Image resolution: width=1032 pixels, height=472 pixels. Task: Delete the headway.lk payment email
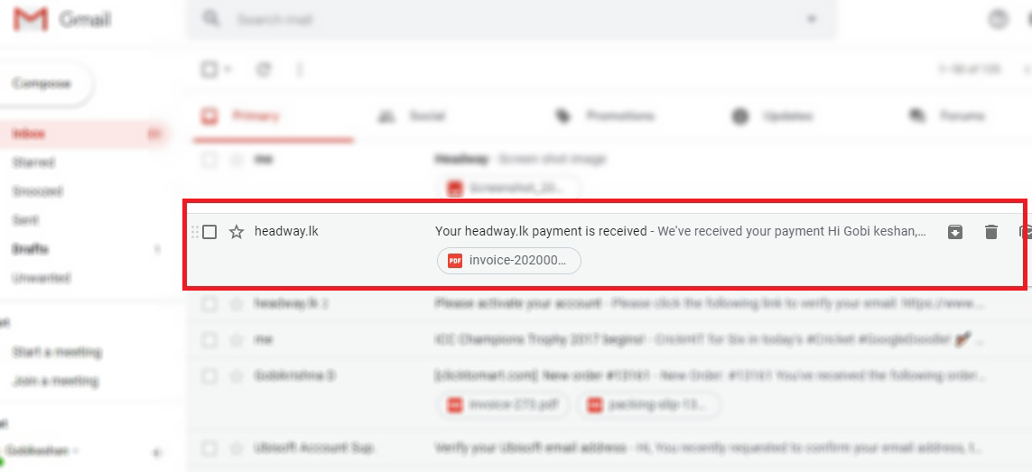(991, 232)
